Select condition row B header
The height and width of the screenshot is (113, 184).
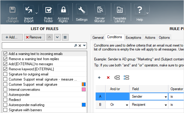100,105
